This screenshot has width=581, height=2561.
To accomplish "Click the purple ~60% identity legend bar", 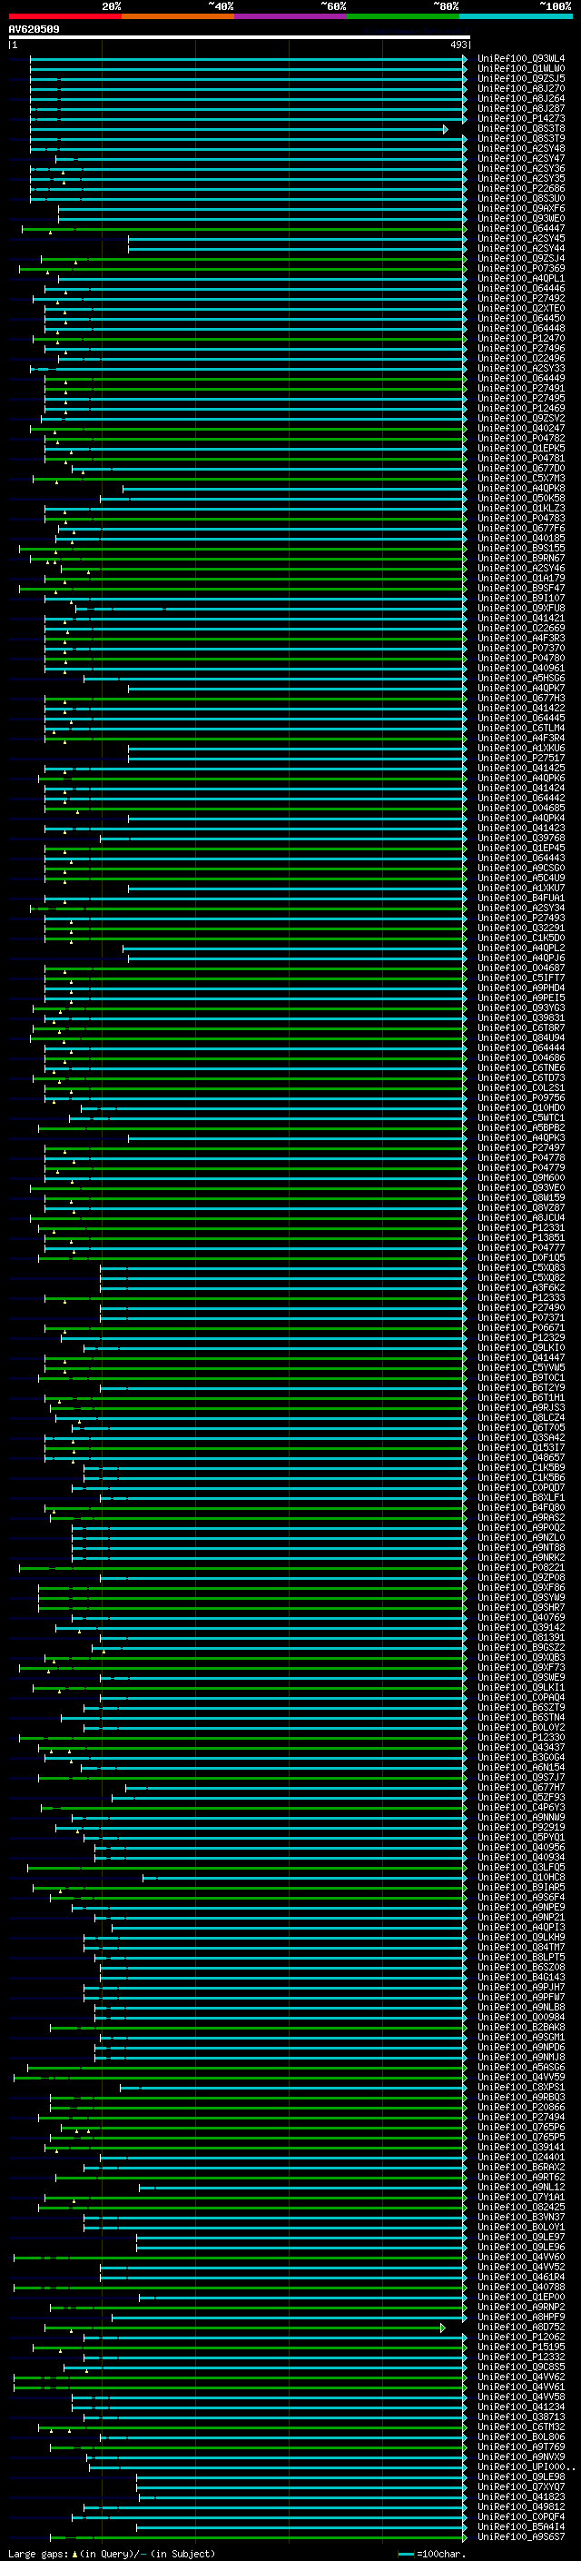I will pyautogui.click(x=290, y=16).
